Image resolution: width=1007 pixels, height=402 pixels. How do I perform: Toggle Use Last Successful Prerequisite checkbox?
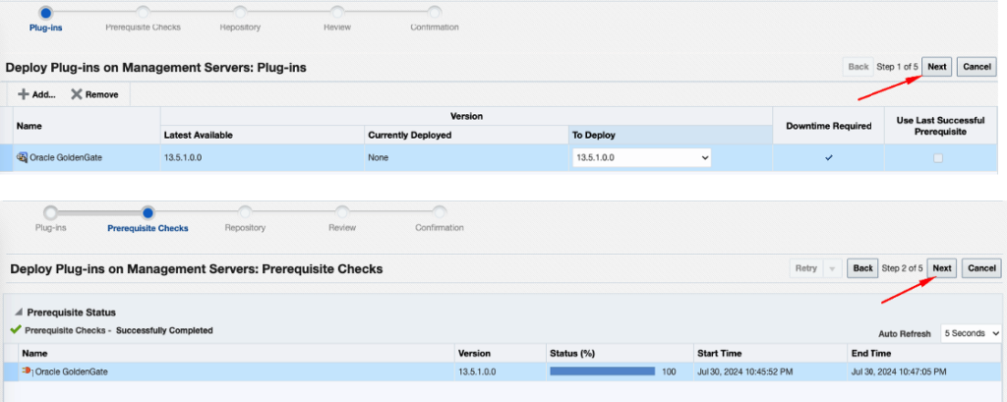pyautogui.click(x=938, y=158)
